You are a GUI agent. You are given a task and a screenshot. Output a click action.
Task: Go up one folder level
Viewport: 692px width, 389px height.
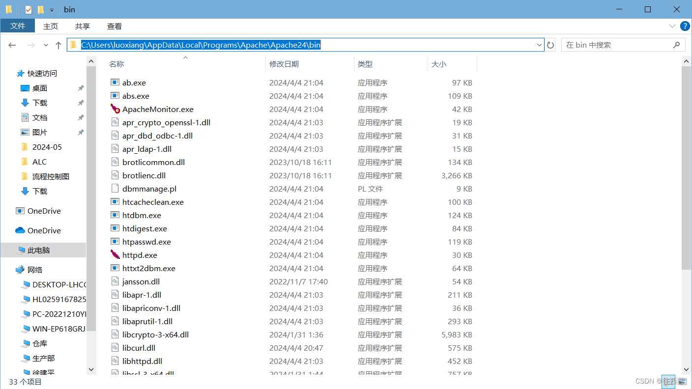pos(58,45)
